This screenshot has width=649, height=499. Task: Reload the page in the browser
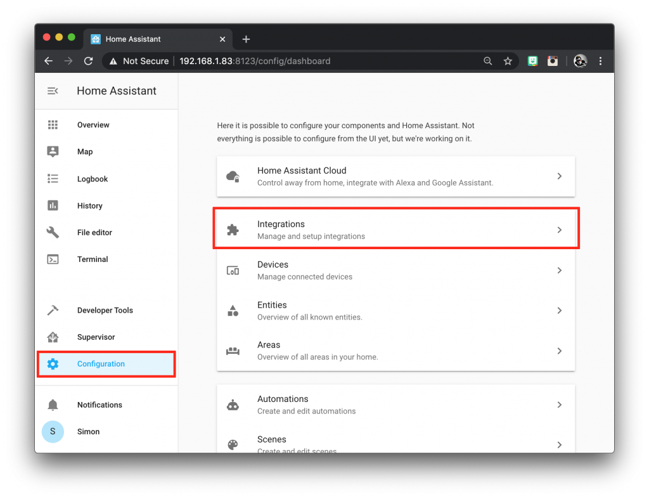(88, 62)
